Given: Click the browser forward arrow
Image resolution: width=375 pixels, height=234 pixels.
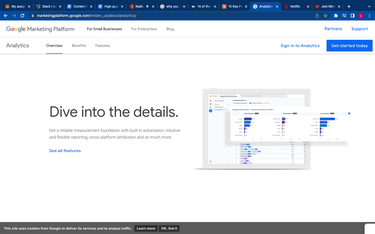Looking at the screenshot, I should point(14,16).
